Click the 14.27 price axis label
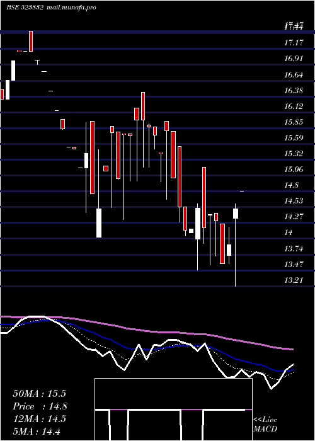The image size is (315, 441). tap(294, 217)
